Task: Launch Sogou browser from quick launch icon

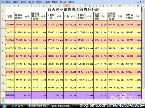Action: 19,106
